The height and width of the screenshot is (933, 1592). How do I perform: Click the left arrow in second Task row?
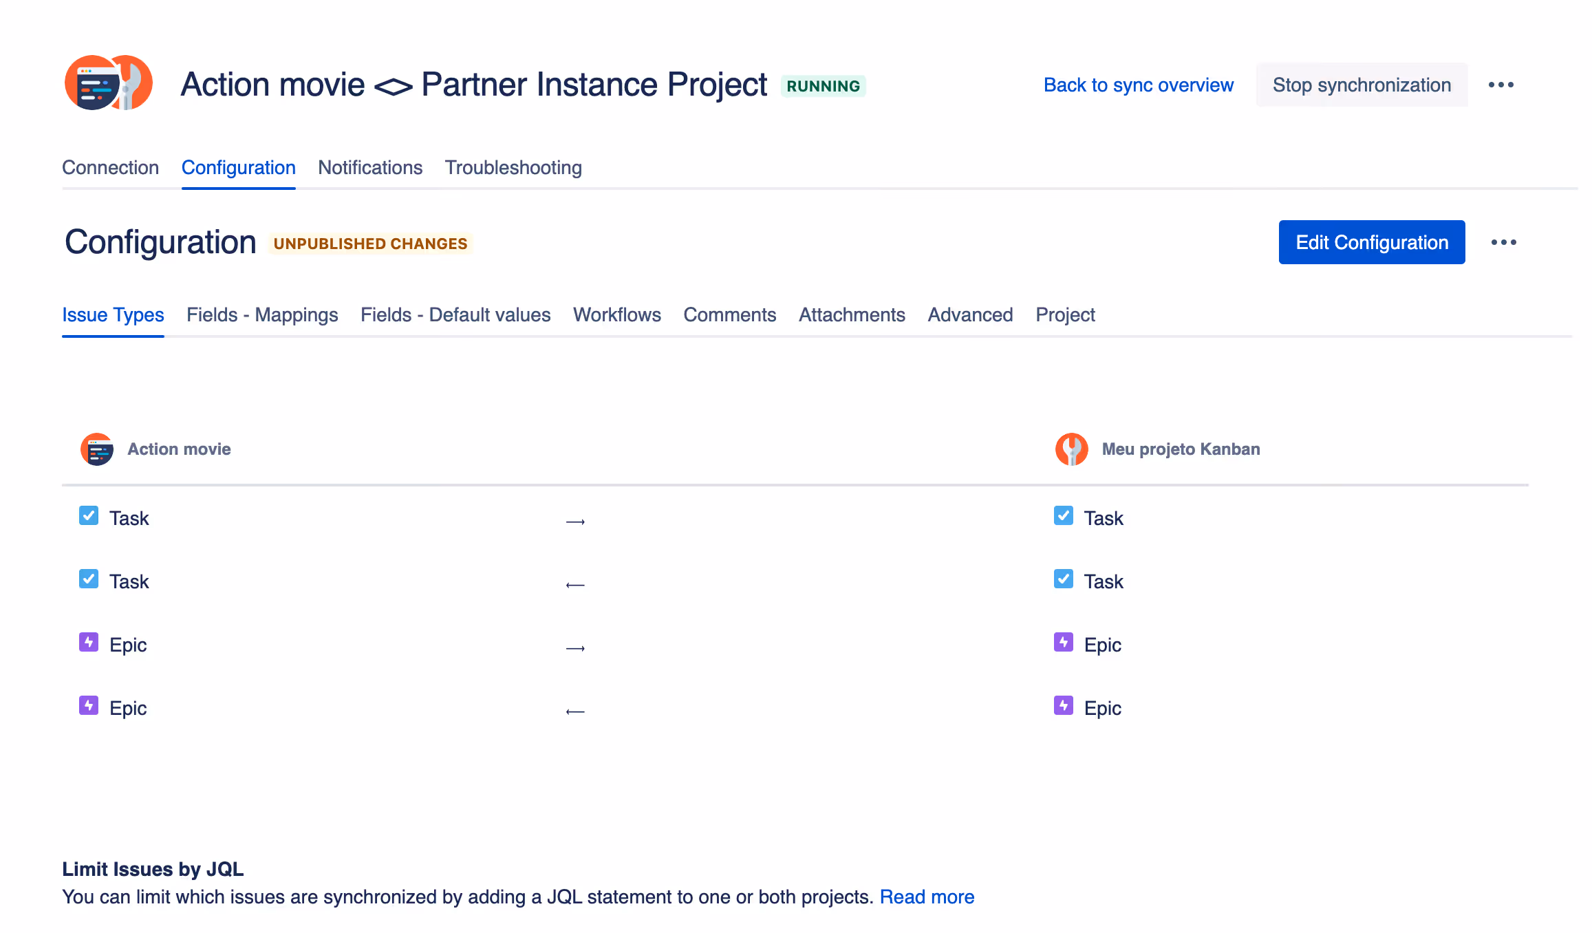pyautogui.click(x=575, y=586)
